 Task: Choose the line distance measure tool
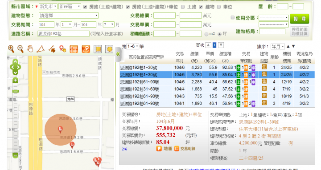tap(52, 49)
